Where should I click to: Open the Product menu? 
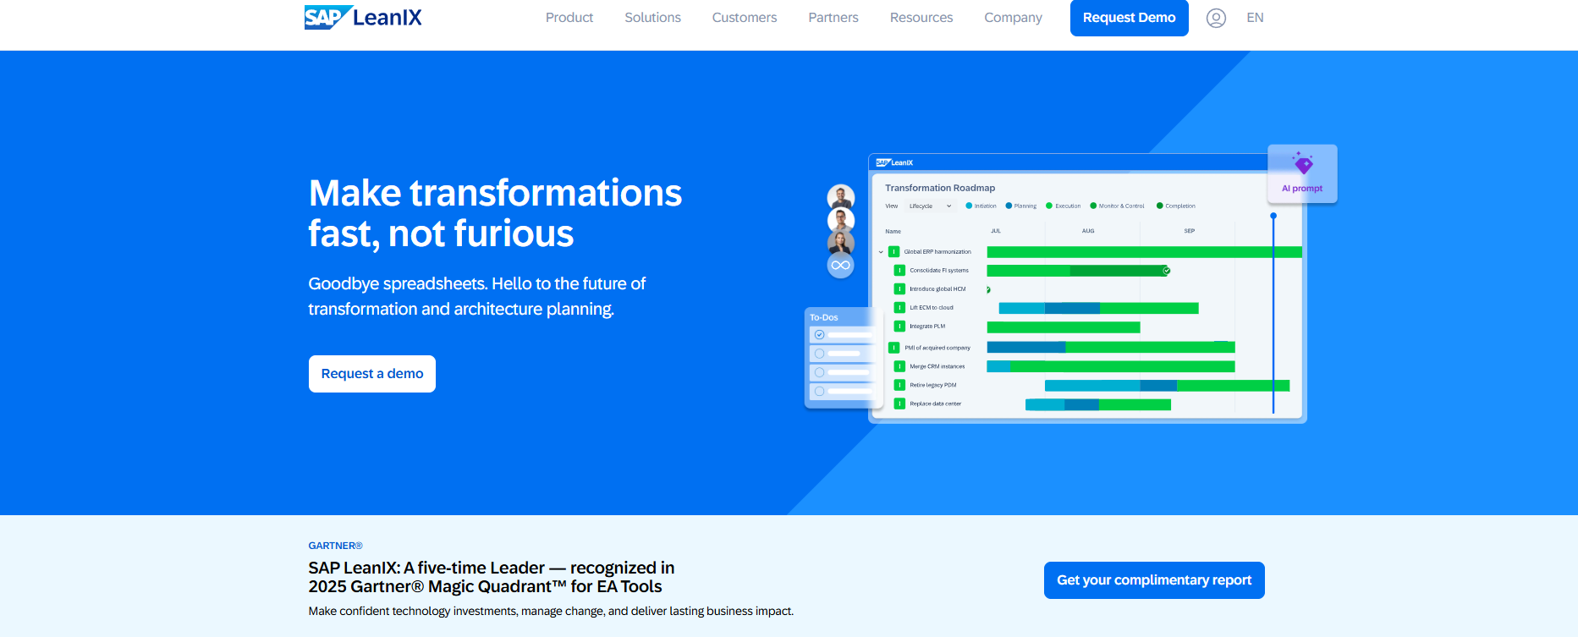point(569,18)
